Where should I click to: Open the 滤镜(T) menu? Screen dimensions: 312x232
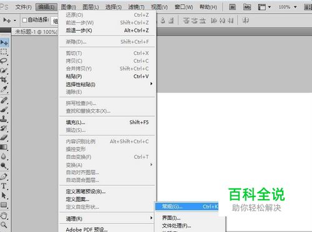[136, 7]
